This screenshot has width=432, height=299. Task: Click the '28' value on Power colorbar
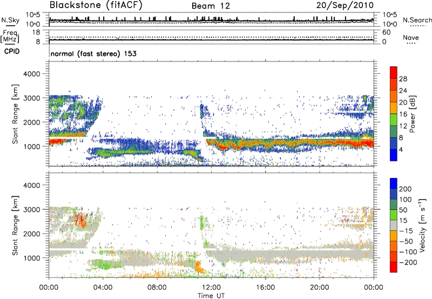click(x=403, y=79)
